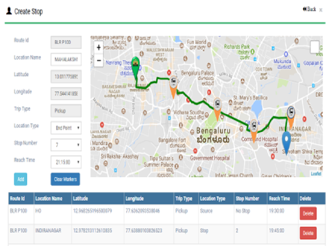Focus the Route Id field
The height and width of the screenshot is (246, 329).
point(66,42)
